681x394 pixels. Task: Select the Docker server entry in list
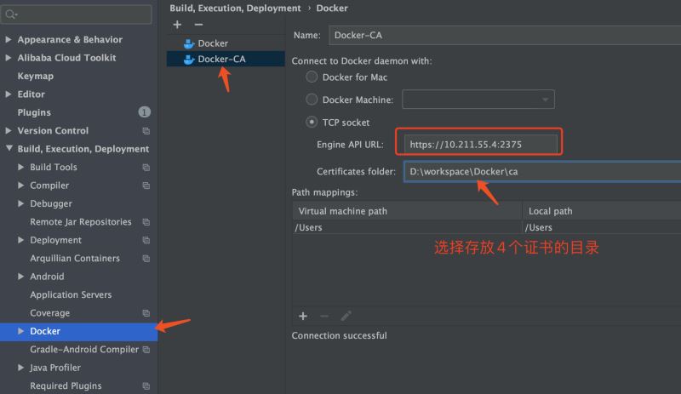212,43
